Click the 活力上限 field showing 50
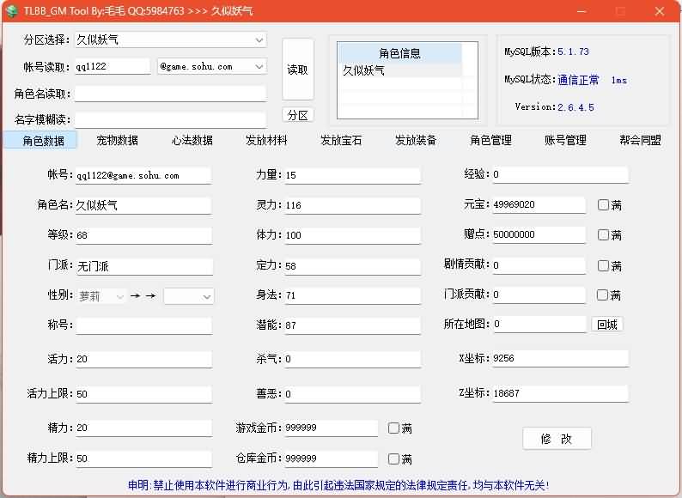The width and height of the screenshot is (682, 498). 143,394
